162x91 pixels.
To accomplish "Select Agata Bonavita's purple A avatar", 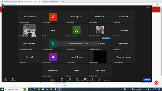I will click(x=53, y=57).
